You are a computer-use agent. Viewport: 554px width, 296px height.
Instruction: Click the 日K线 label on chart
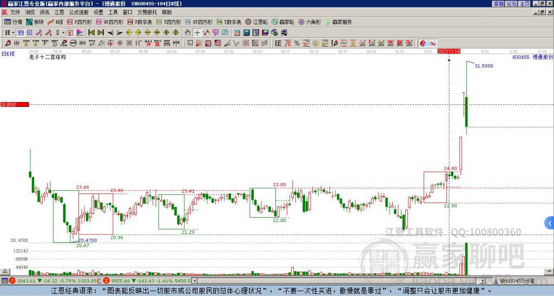tap(8, 53)
